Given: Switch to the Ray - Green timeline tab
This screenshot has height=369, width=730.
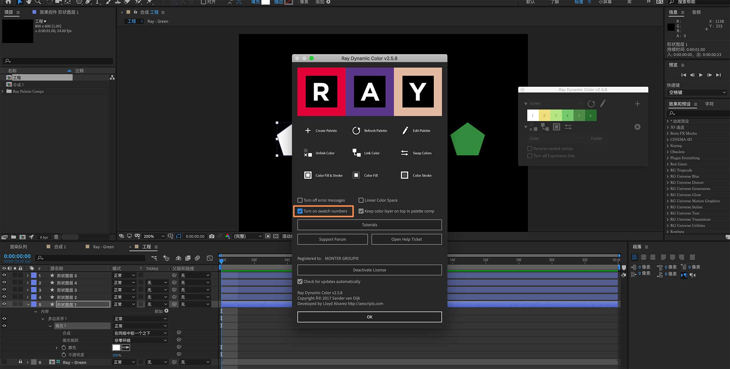Looking at the screenshot, I should point(103,247).
